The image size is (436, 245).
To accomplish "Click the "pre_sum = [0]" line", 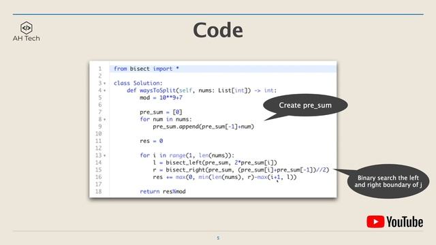I will (161, 112).
